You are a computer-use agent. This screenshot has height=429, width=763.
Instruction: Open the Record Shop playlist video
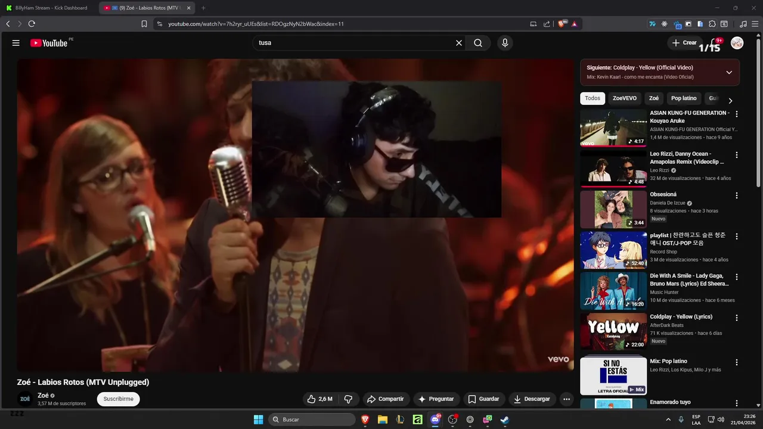(613, 250)
